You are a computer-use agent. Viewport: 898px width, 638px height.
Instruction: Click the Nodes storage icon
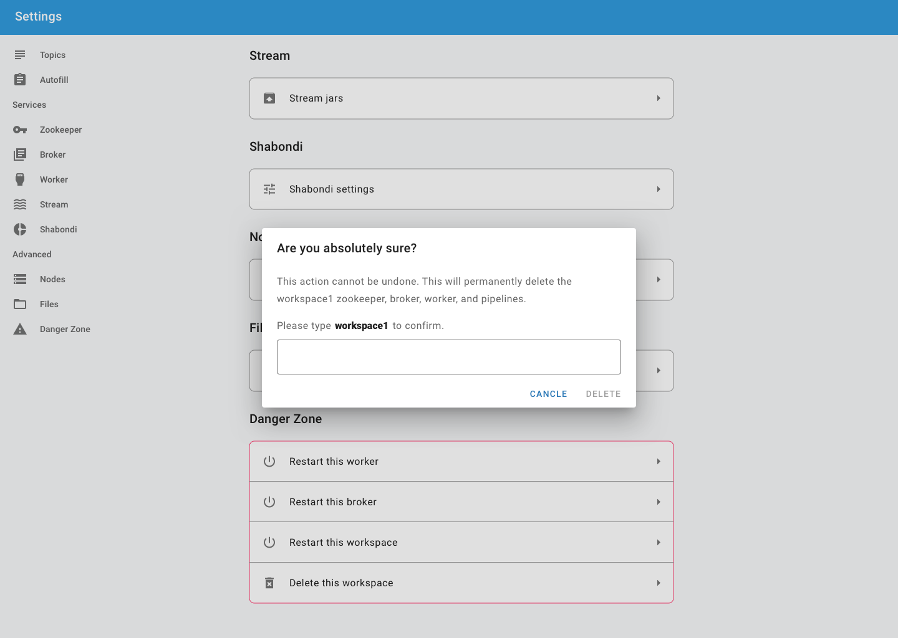coord(20,279)
